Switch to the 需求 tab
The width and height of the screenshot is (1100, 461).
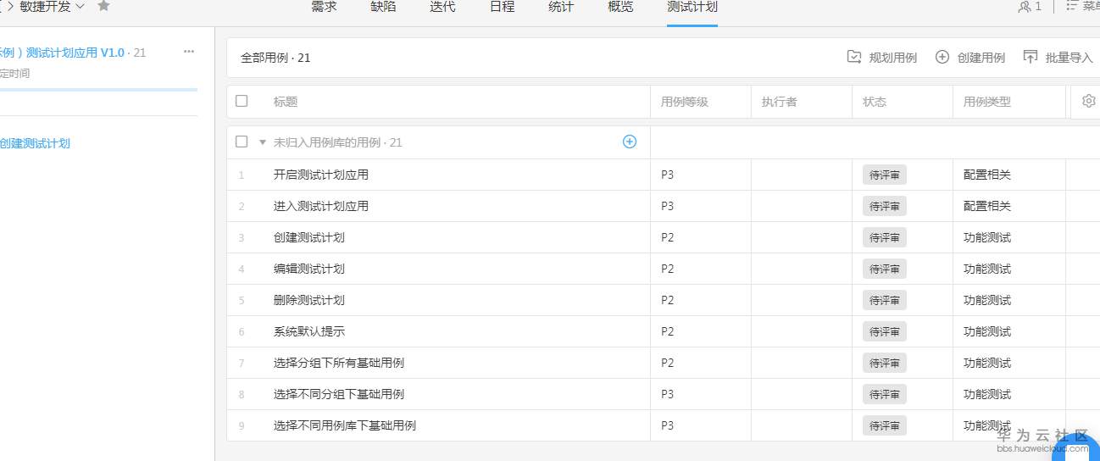coord(324,7)
